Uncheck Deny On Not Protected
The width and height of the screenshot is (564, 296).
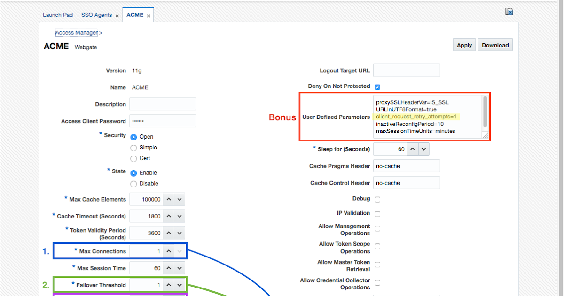[377, 87]
